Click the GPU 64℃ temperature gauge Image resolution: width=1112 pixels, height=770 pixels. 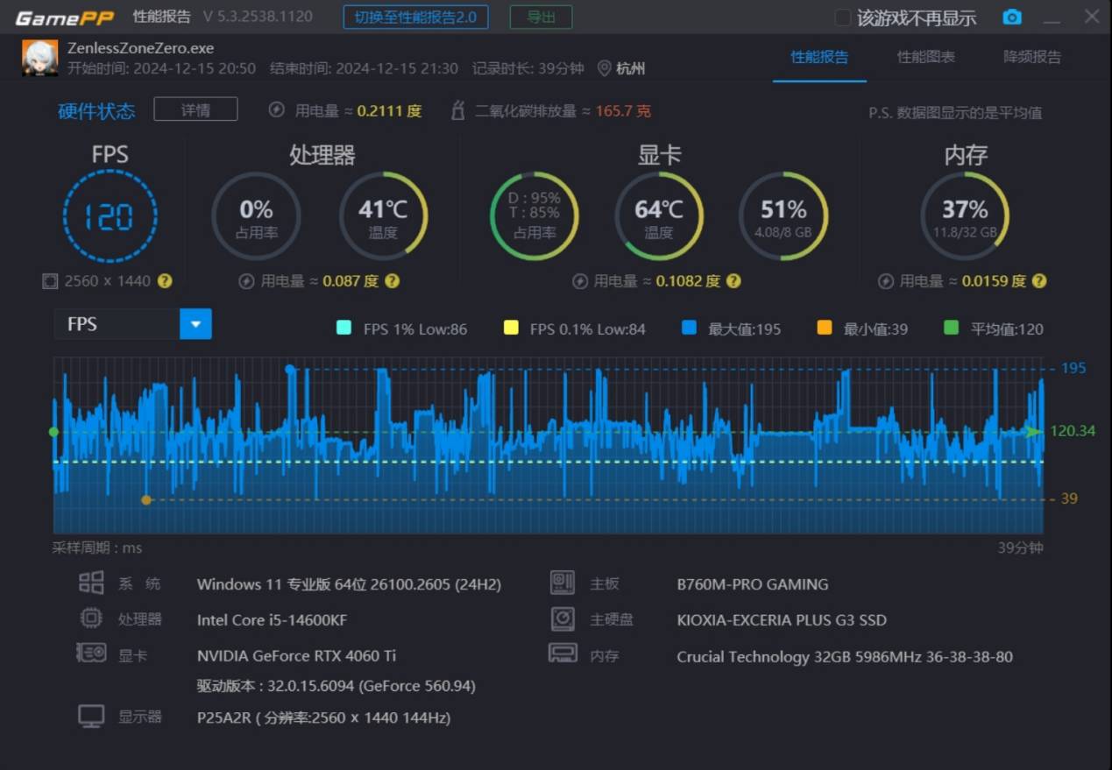(659, 216)
